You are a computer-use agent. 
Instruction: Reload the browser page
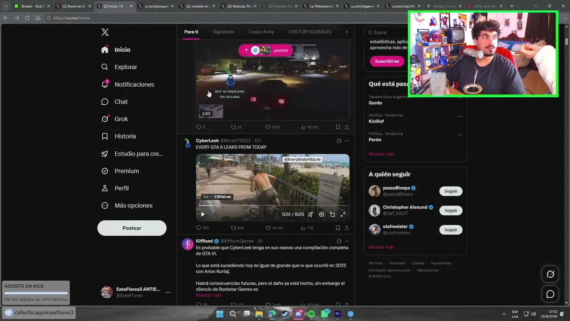click(x=27, y=18)
